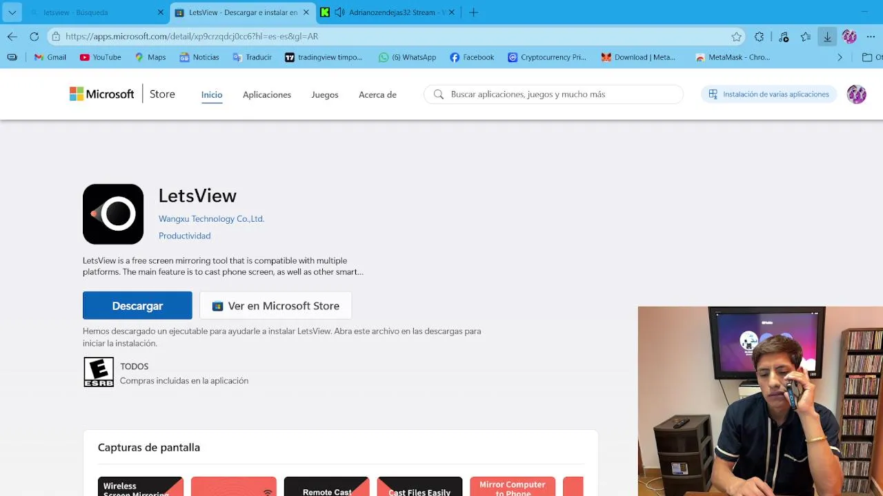Click the LetsView description text
The height and width of the screenshot is (496, 883).
pyautogui.click(x=223, y=266)
